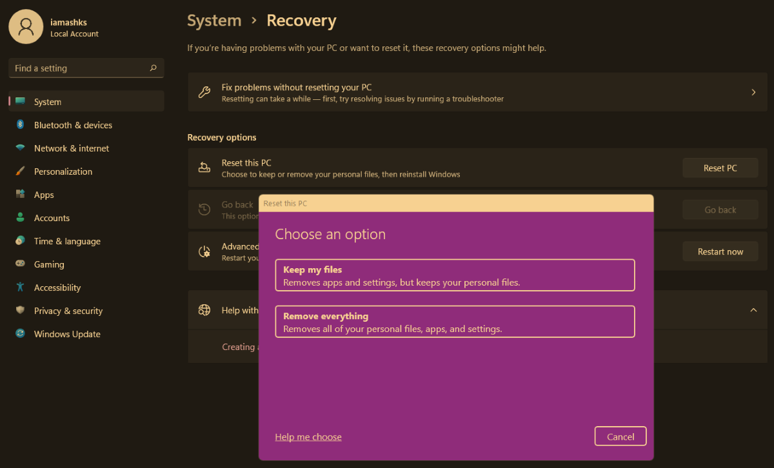This screenshot has height=468, width=774.
Task: Click the Windows Update arrows icon
Action: (x=21, y=333)
